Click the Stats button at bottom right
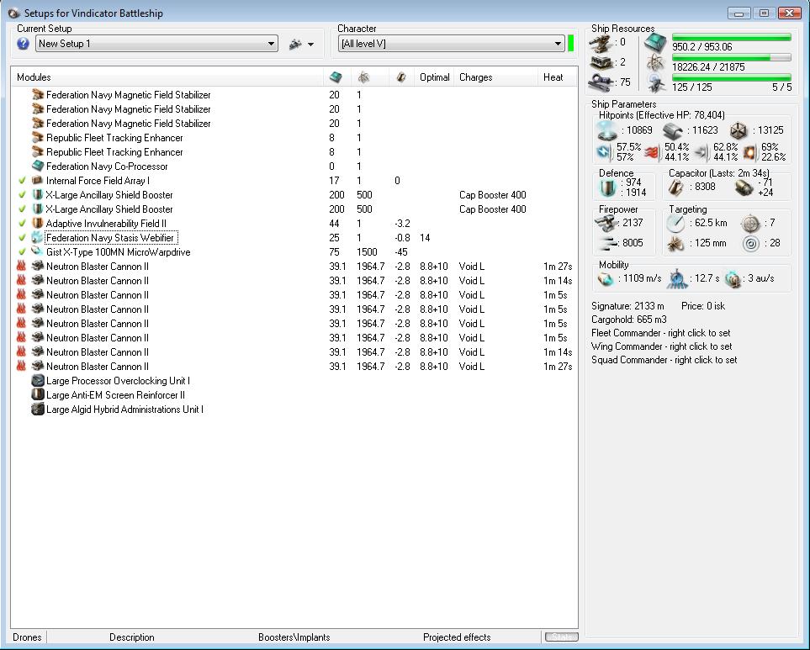Viewport: 810px width, 650px height. click(562, 637)
